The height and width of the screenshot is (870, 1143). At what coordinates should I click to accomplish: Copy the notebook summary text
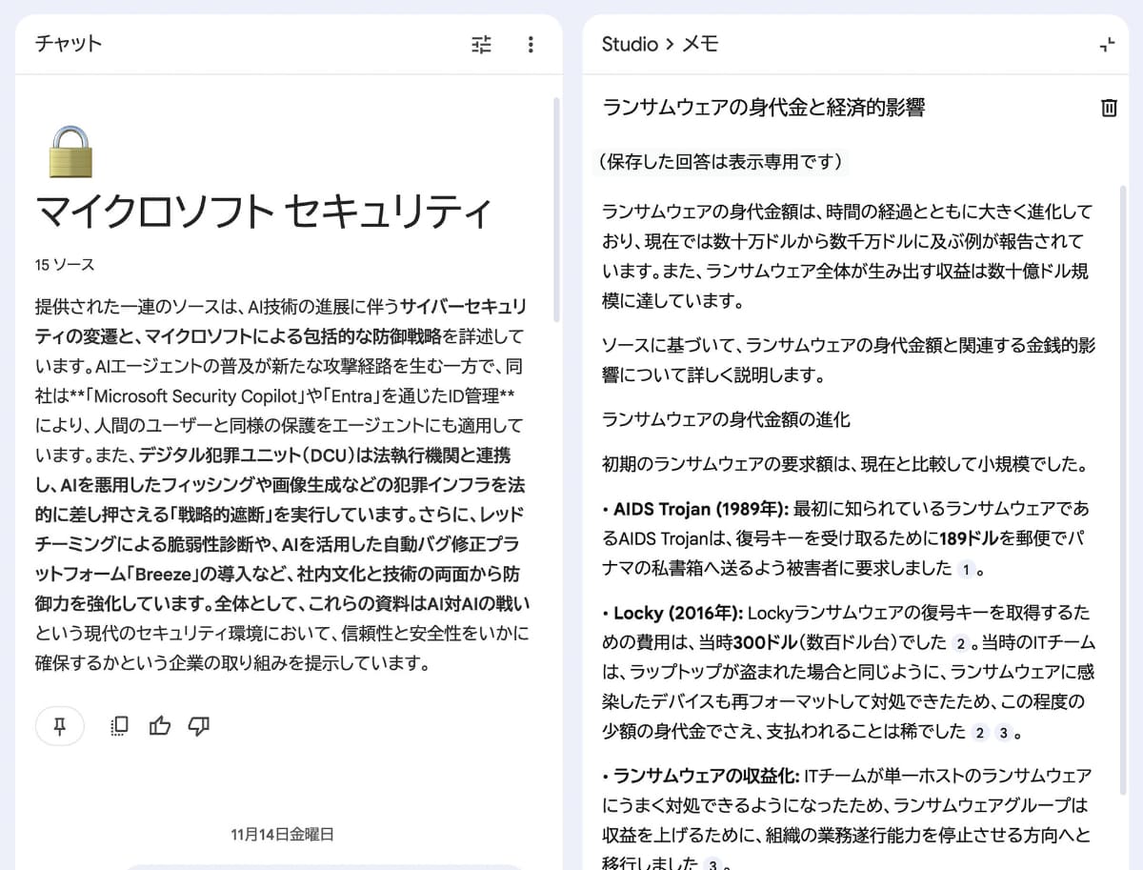tap(119, 726)
